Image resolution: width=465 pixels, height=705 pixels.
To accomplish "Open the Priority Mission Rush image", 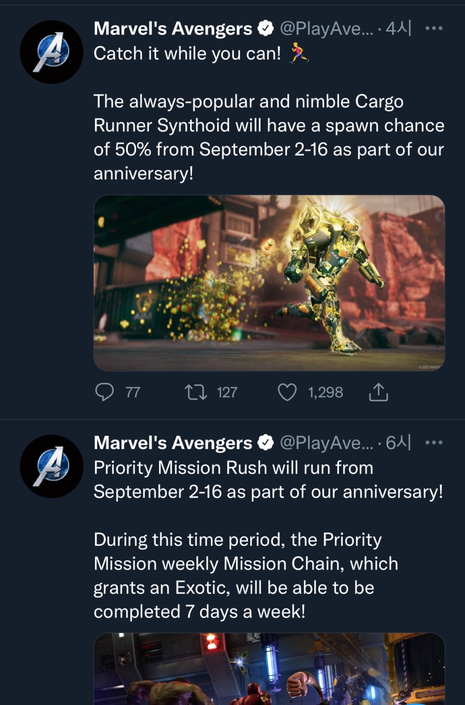I will 269,669.
